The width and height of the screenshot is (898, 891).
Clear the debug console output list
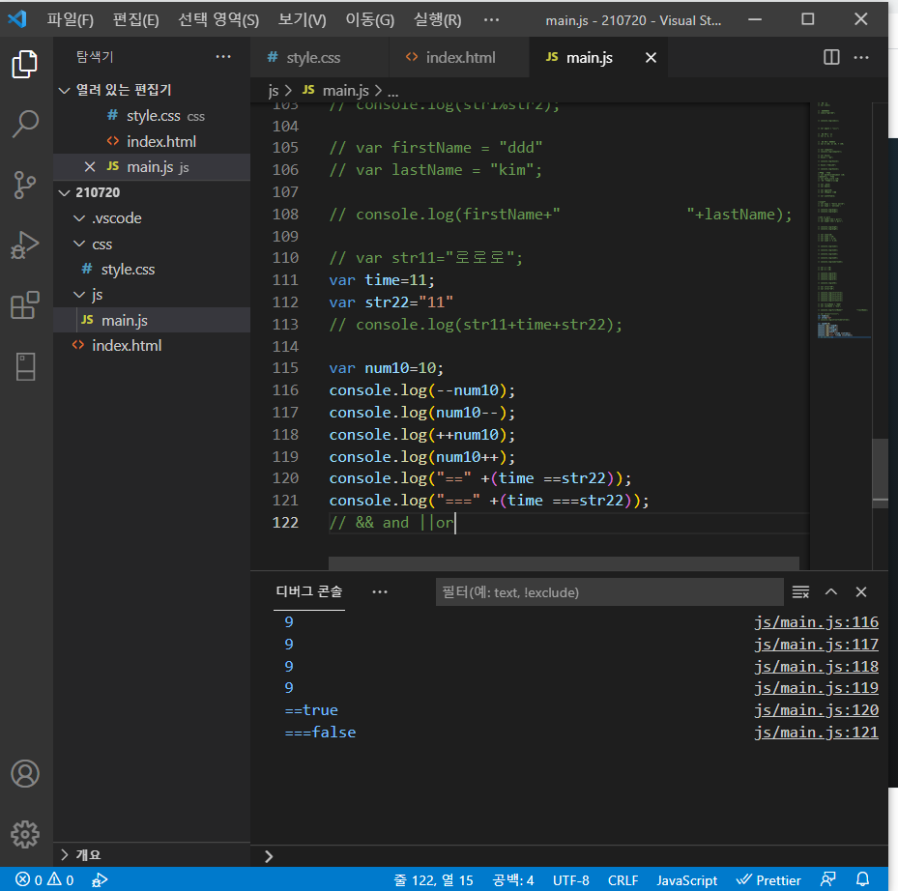coord(800,591)
